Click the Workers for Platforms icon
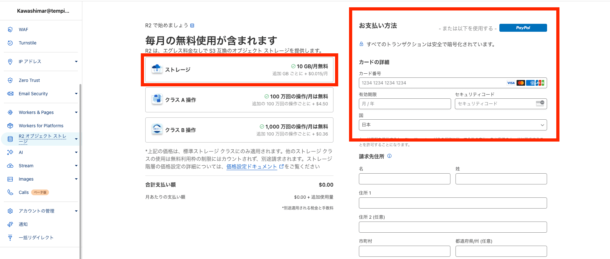 [10, 126]
